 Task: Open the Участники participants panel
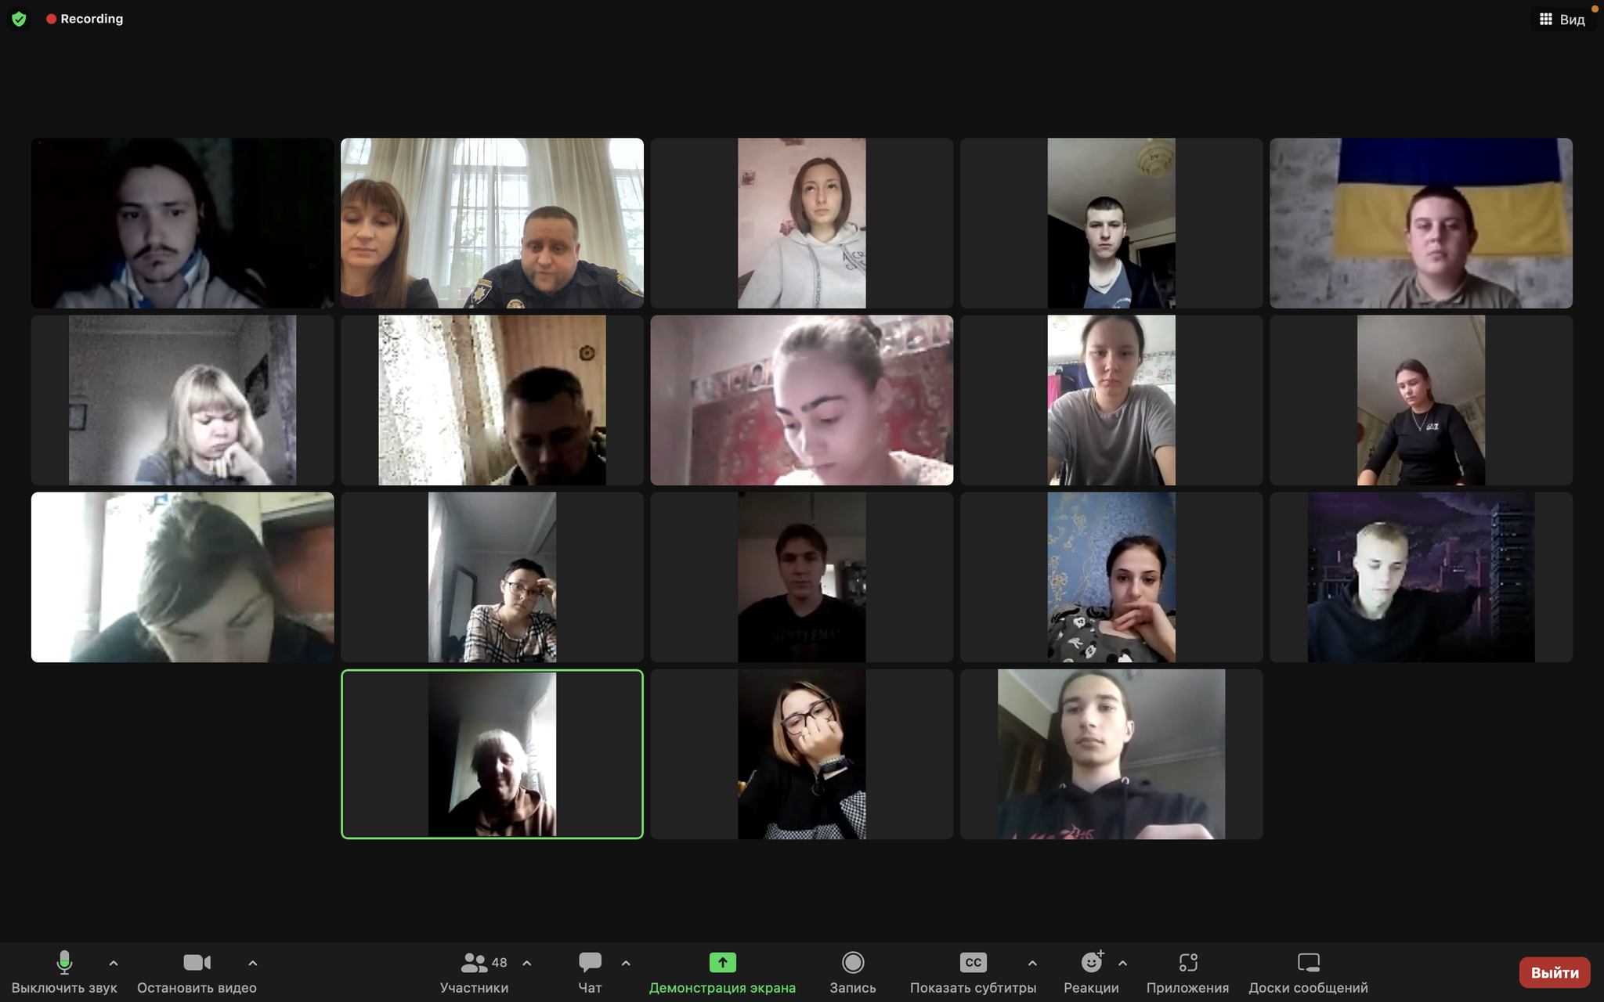coord(474,973)
